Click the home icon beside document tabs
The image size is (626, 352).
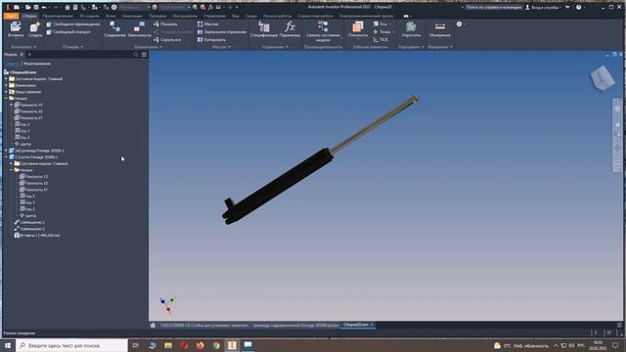153,326
